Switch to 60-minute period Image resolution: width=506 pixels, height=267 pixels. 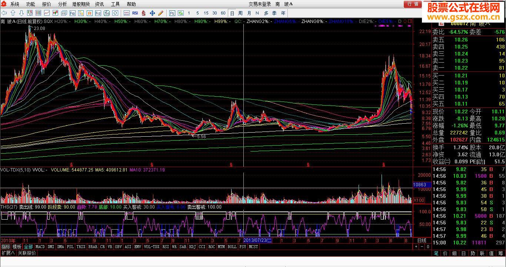tap(223, 13)
